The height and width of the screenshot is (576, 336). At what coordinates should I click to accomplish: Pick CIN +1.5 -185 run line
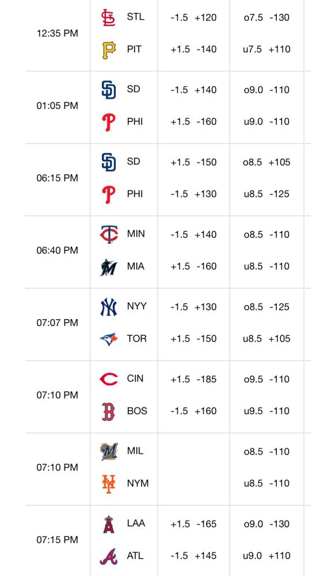tap(194, 379)
